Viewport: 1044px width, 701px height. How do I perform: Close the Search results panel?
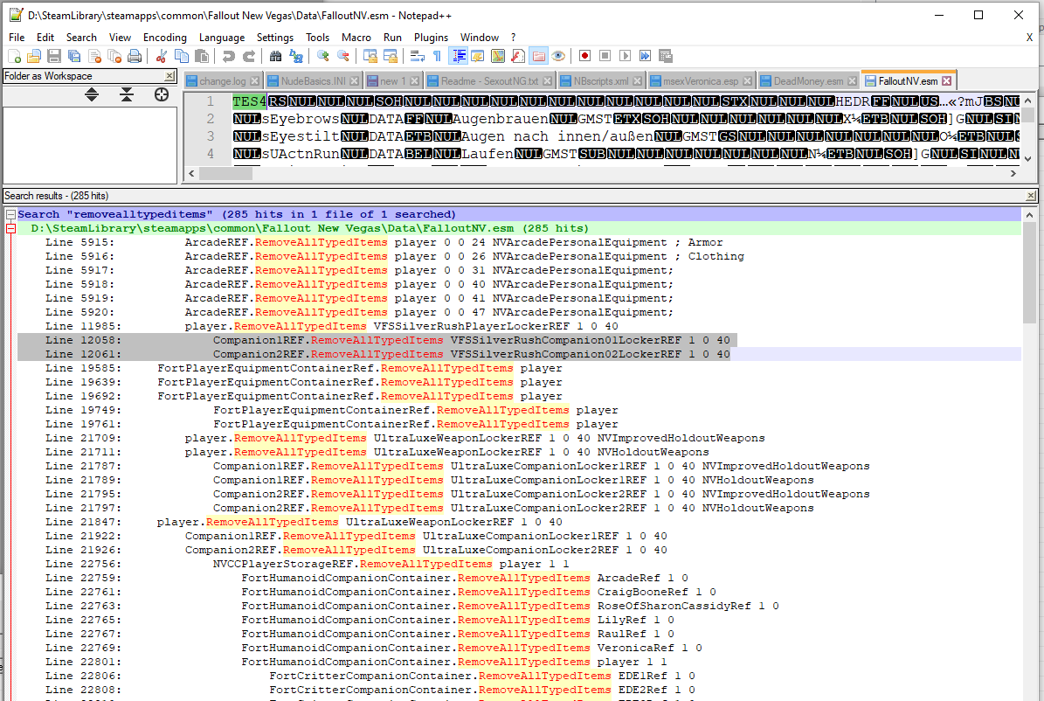click(x=1031, y=196)
